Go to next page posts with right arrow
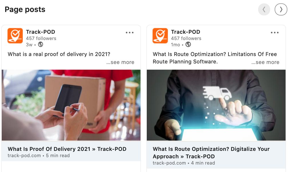Screen dimensions: 289x172 point(281,9)
